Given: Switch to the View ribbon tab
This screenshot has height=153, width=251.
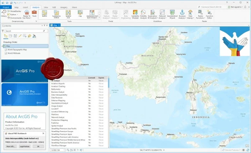Looking at the screenshot, I should point(46,8).
